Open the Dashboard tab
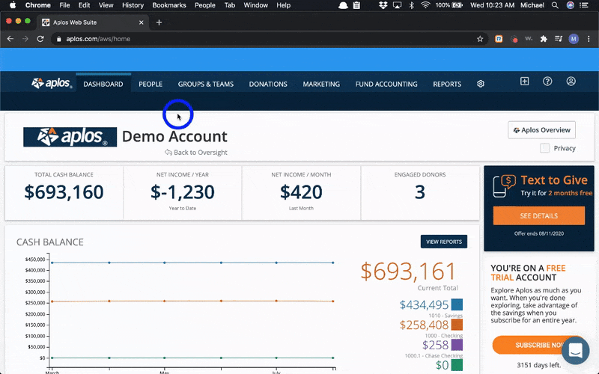The image size is (599, 374). [103, 84]
